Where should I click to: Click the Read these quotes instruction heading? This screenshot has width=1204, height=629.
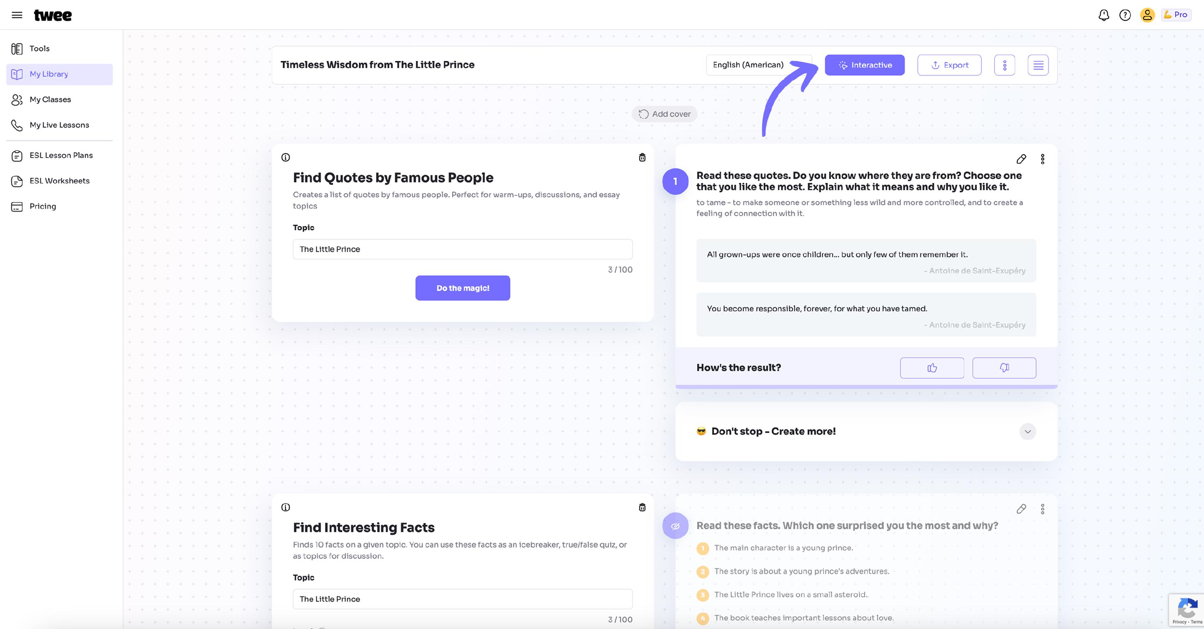[859, 181]
